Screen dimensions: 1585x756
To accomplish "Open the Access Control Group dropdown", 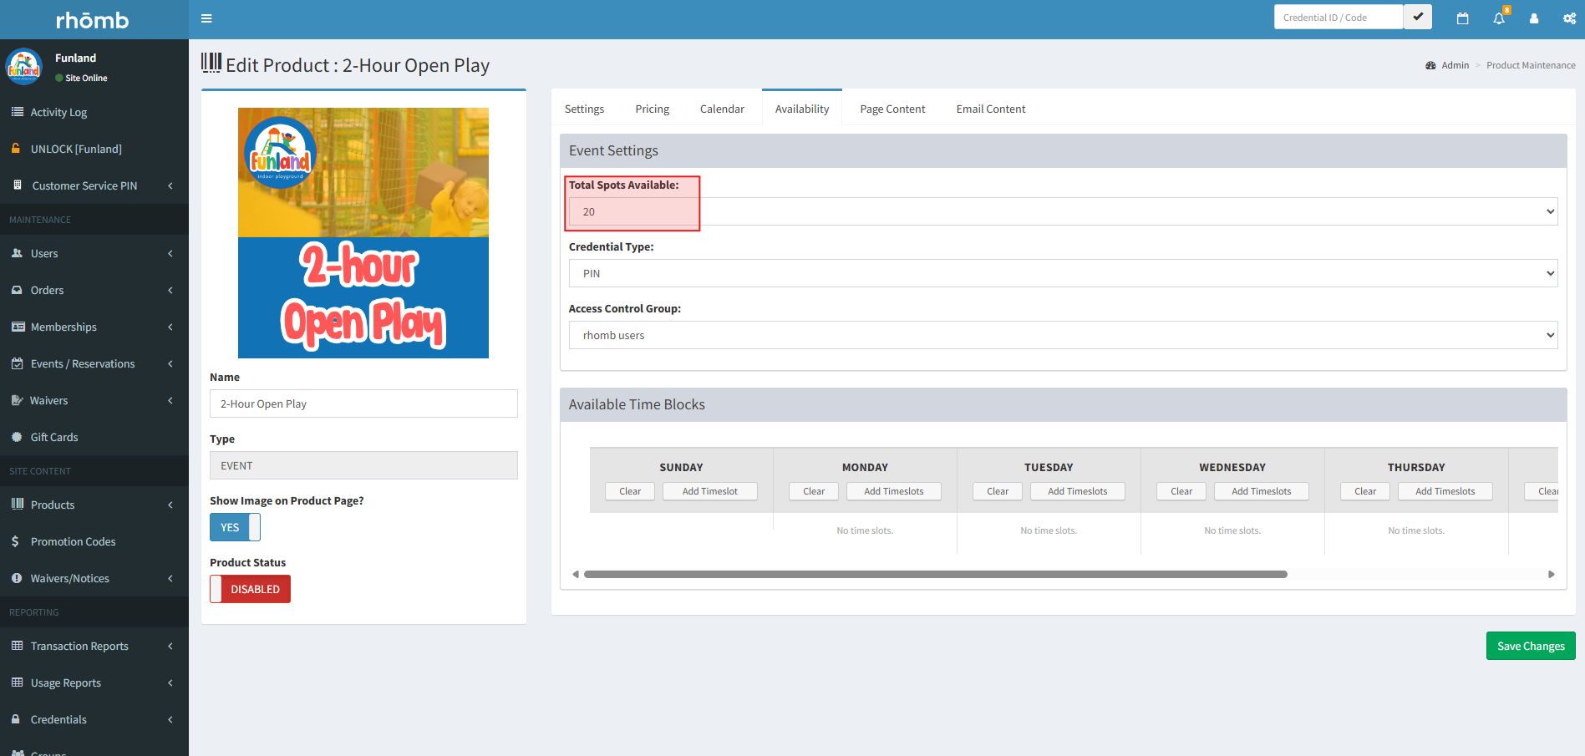I will [1063, 335].
